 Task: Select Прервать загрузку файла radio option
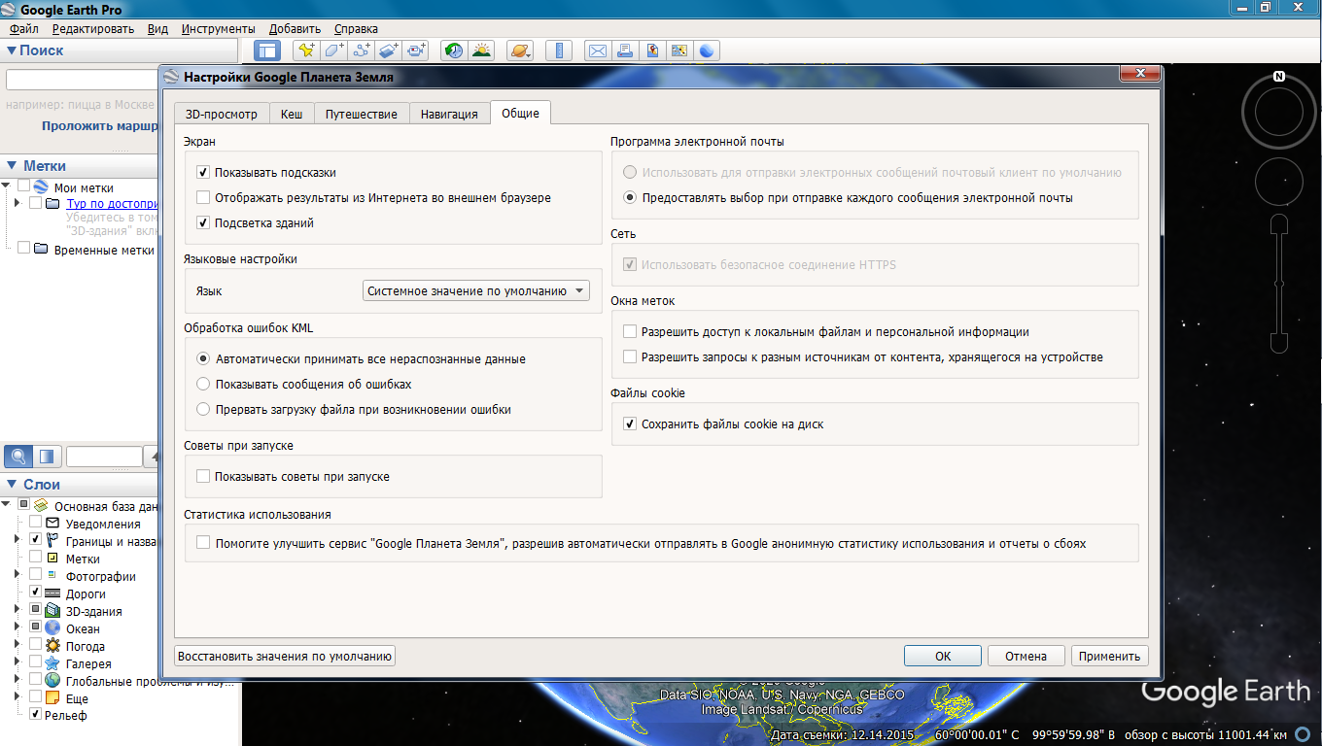[203, 409]
